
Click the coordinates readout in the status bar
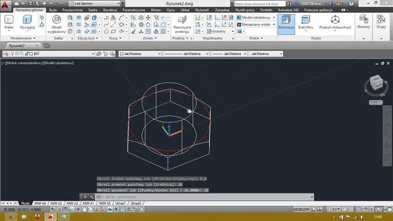(x=22, y=209)
